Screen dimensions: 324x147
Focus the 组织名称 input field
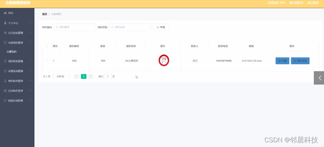[x=130, y=27]
